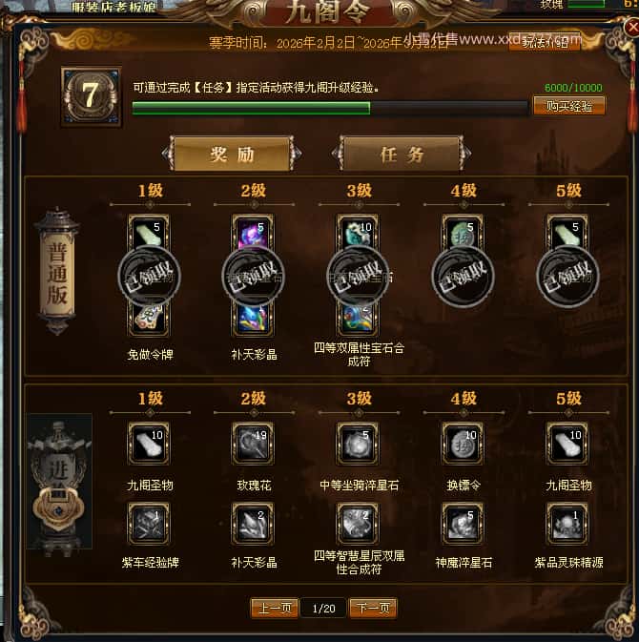Select the 玫瑰花 rose reward icon
Image resolution: width=639 pixels, height=642 pixels.
point(254,444)
